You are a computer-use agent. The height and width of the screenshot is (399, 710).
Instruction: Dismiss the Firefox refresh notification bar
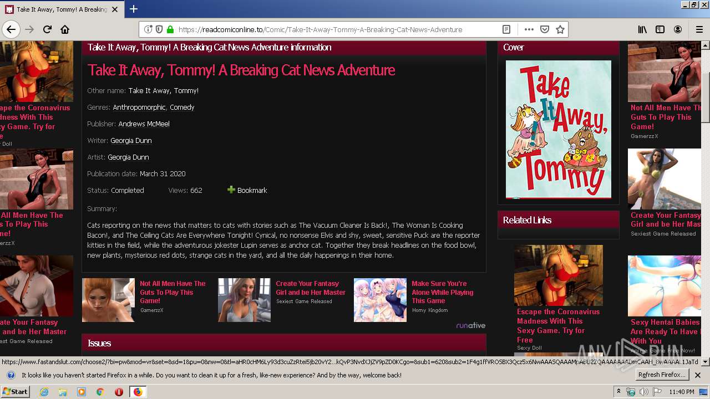coord(698,375)
